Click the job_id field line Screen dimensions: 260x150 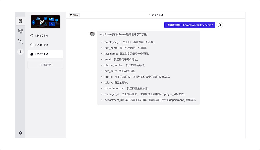click(138, 77)
